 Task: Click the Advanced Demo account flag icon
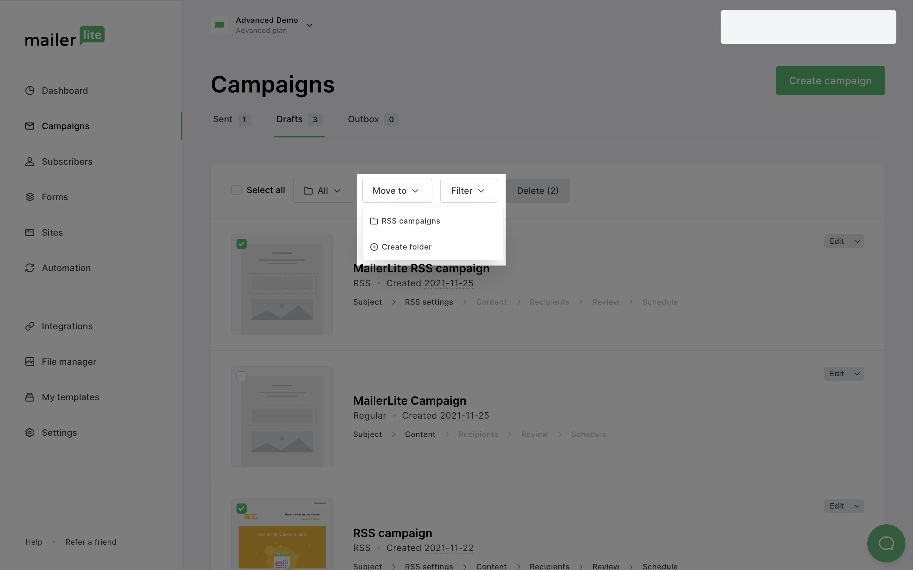[x=219, y=25]
